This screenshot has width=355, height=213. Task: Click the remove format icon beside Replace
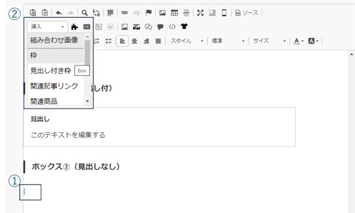coord(110,13)
